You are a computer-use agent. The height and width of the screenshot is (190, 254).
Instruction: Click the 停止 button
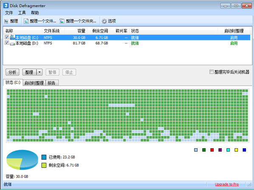tap(69, 72)
